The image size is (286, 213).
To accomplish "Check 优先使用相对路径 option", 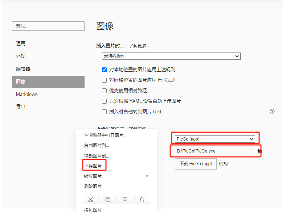I will [x=104, y=91].
